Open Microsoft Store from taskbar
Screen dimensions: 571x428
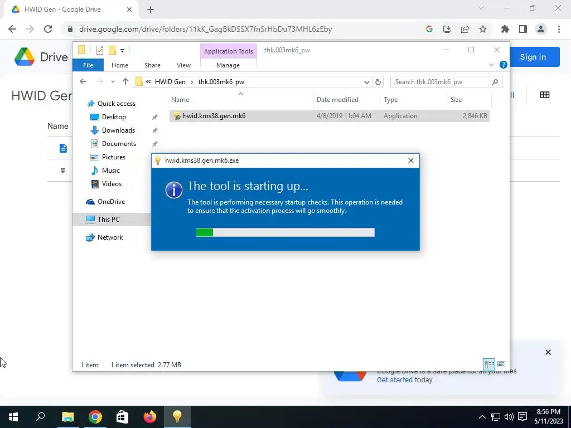[122, 417]
